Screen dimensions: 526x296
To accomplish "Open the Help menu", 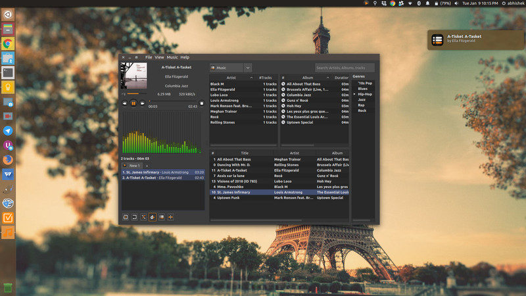I will pos(185,57).
